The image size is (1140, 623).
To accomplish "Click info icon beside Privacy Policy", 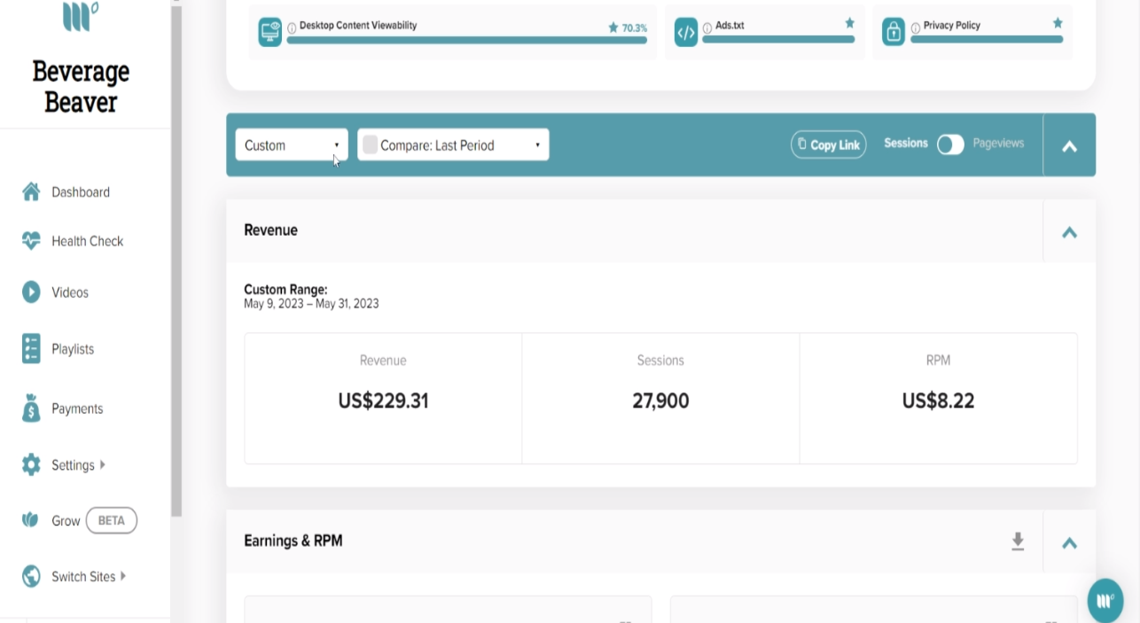I will click(x=916, y=27).
